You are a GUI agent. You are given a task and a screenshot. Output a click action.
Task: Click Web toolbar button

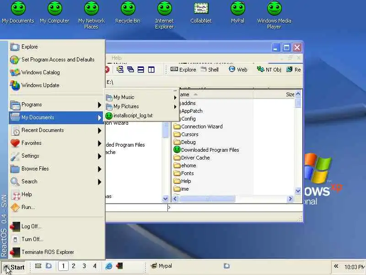coord(238,70)
